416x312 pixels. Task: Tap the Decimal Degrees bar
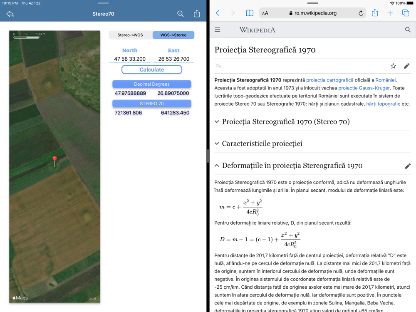[152, 84]
